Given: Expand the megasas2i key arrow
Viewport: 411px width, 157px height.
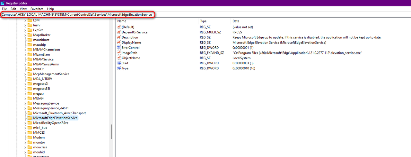Looking at the screenshot, I should pos(25,84).
